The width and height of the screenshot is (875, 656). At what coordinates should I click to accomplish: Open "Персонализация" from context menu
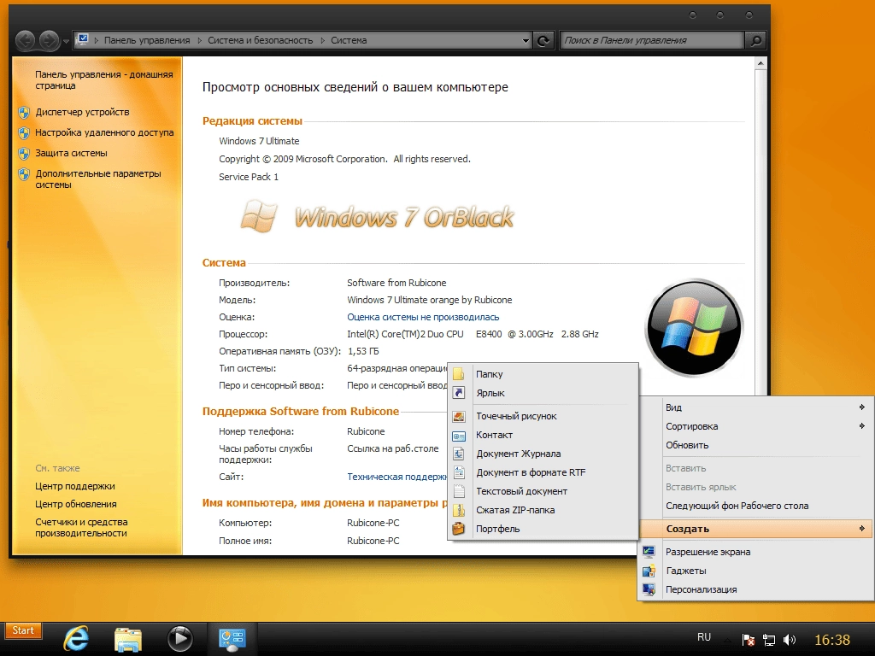click(755, 589)
